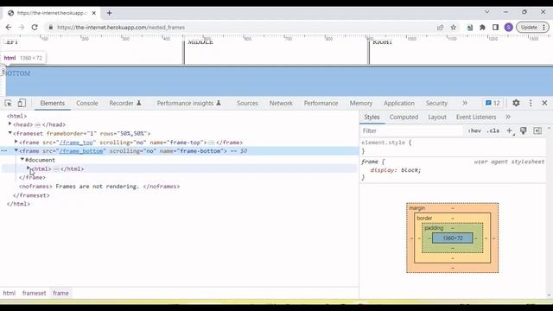Click the margin label in box model

(x=416, y=208)
